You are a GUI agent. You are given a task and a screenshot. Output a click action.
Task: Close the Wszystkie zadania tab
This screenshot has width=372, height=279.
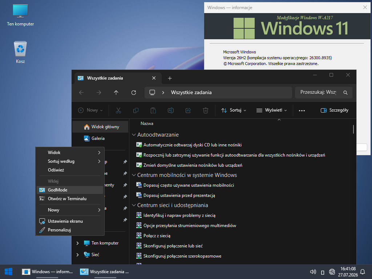pos(154,78)
